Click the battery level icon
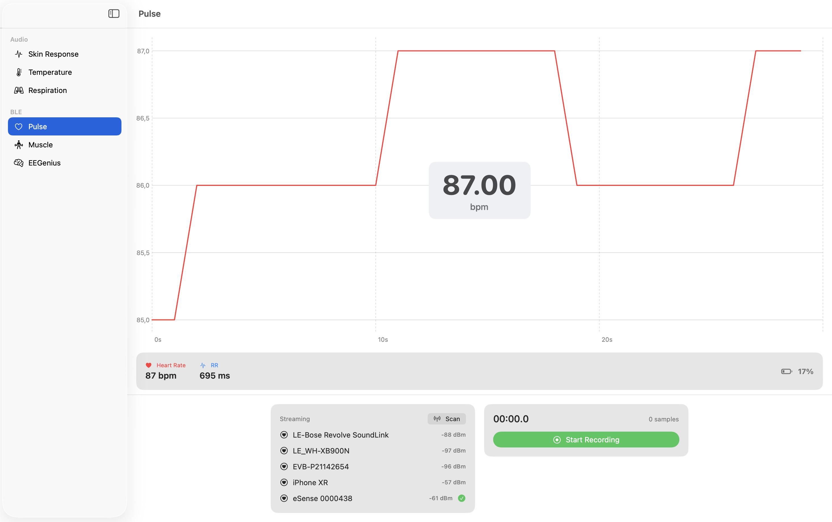832x522 pixels. coord(787,371)
